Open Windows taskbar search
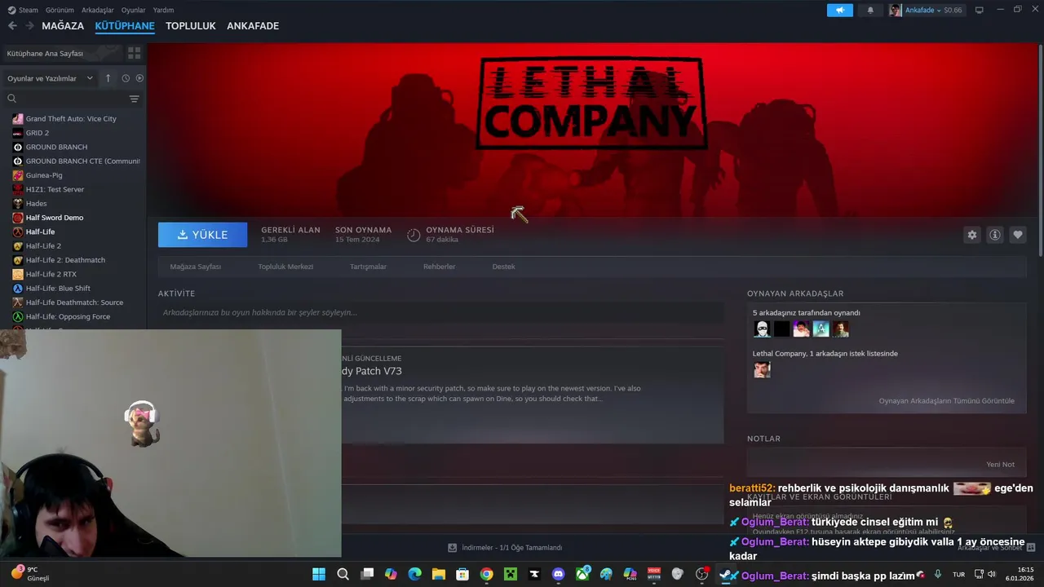Screen dimensions: 1044x587 click(343, 574)
